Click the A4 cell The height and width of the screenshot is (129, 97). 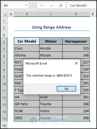[27, 97]
